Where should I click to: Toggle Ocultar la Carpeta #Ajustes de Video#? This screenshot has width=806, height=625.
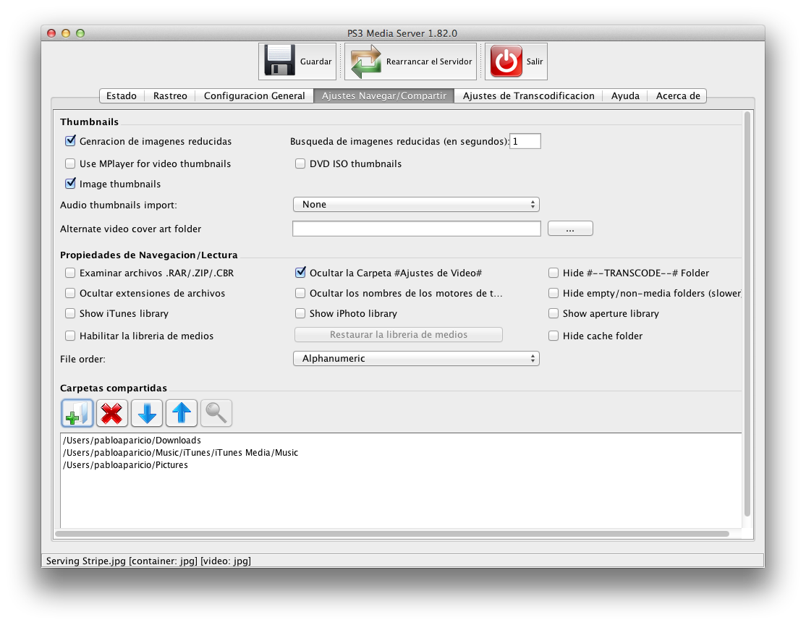click(300, 273)
